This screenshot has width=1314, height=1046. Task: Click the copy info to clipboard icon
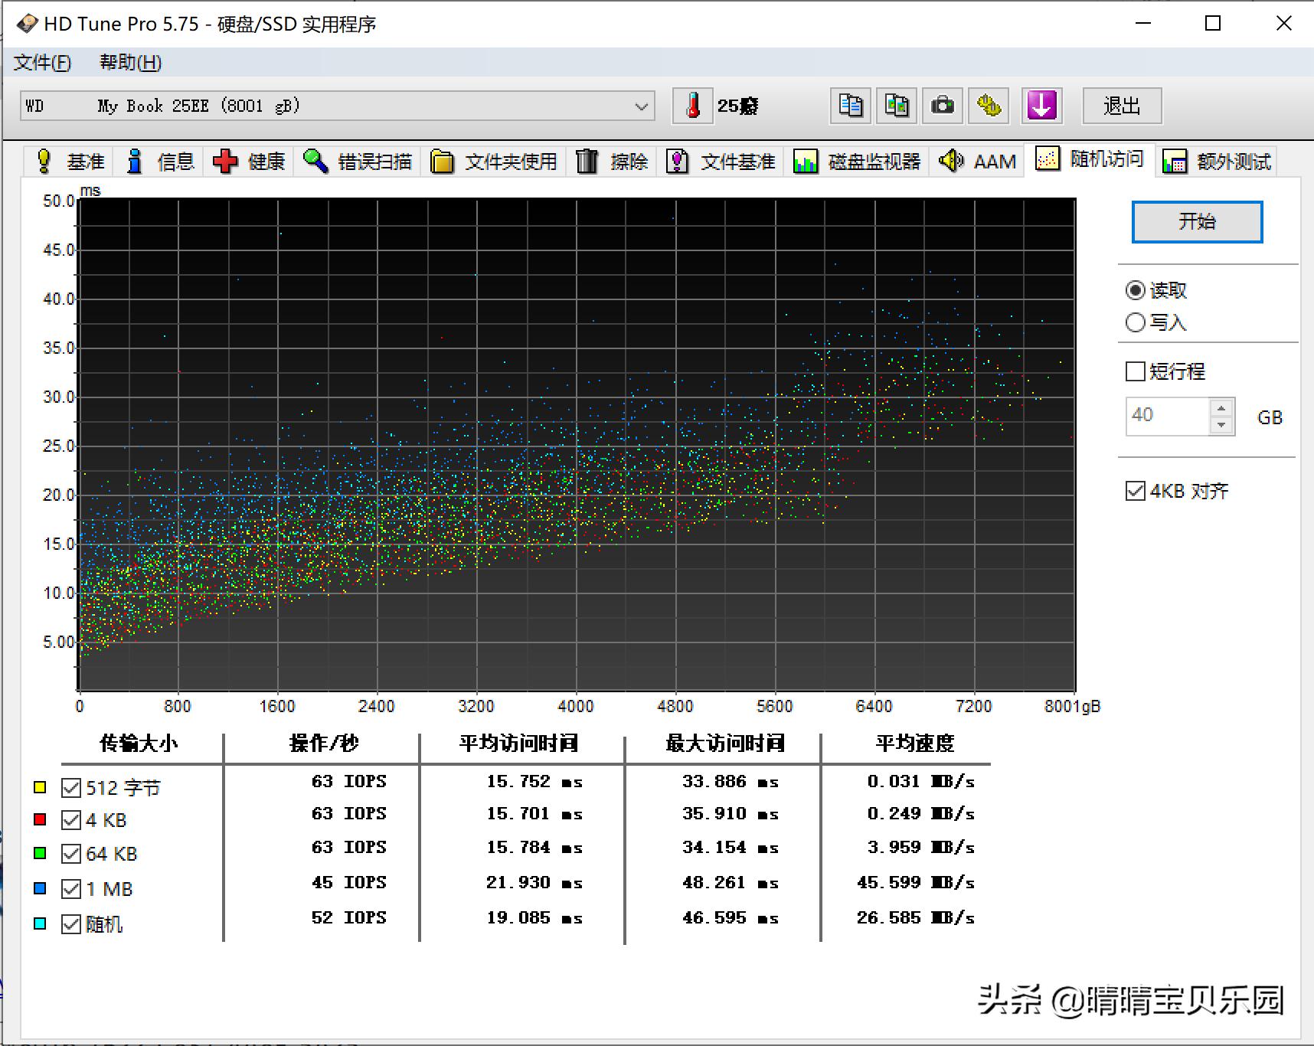850,106
